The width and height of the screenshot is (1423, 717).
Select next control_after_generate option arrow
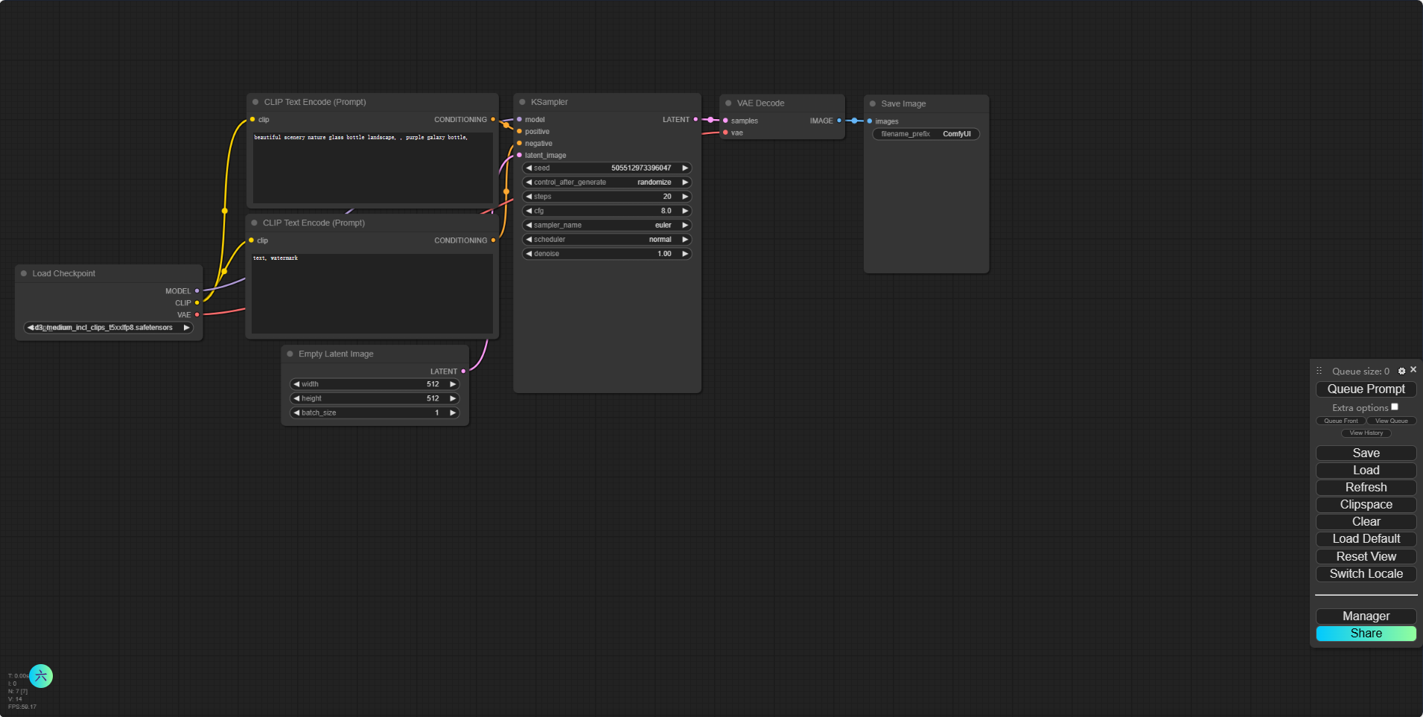click(x=685, y=182)
